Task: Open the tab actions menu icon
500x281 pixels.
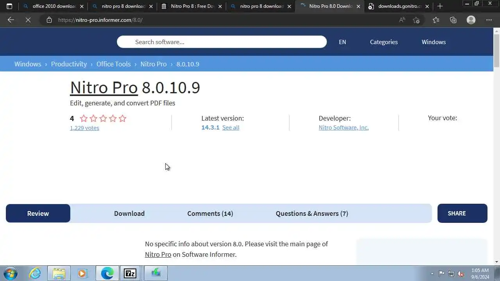Action: [x=9, y=6]
